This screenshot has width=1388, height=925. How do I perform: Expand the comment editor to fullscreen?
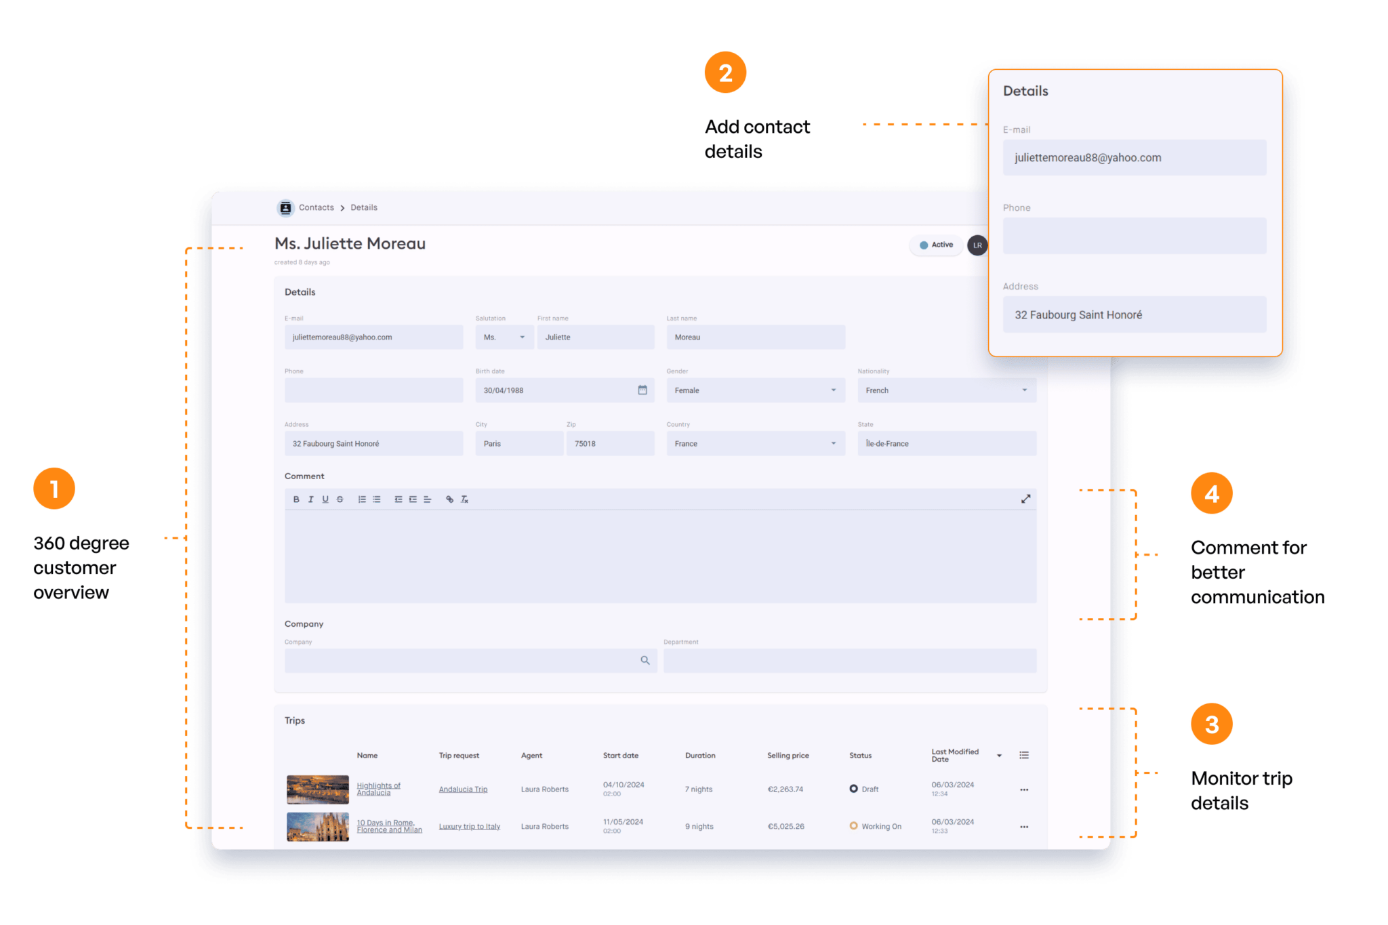pos(1026,499)
